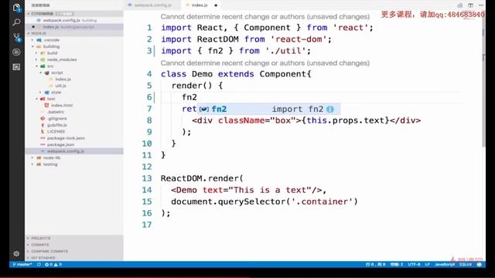The image size is (495, 278).
Task: Open package-lock.json in the file tree
Action: 74,138
